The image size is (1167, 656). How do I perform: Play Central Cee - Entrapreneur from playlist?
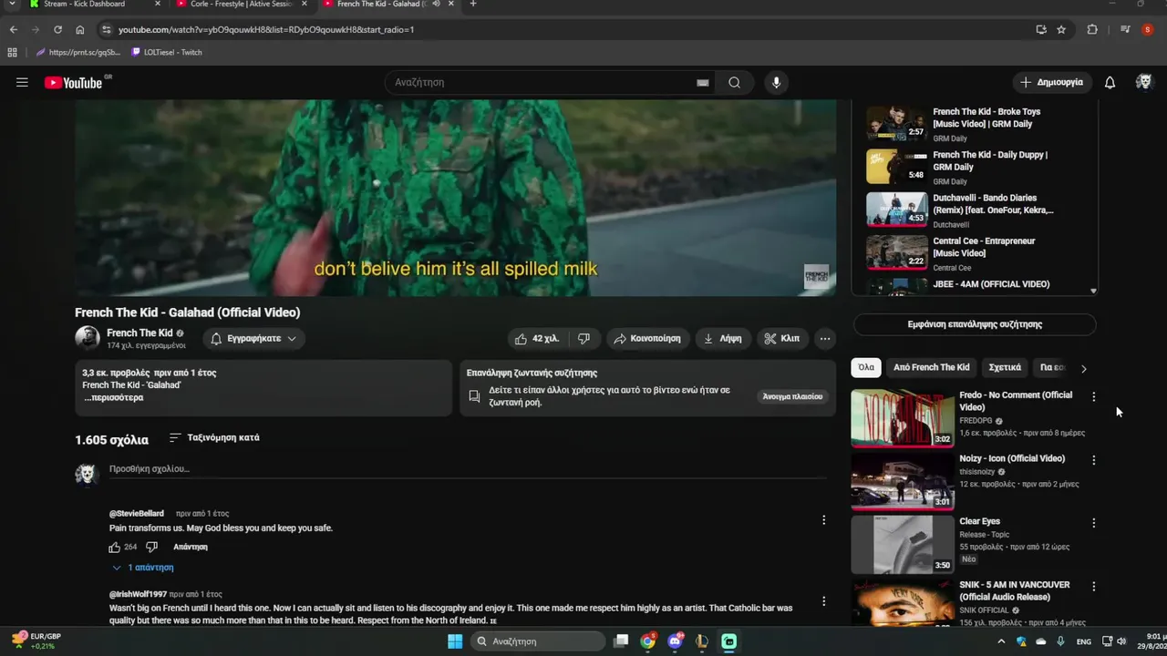point(975,252)
